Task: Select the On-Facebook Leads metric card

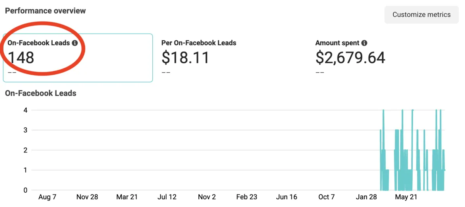Action: 78,58
